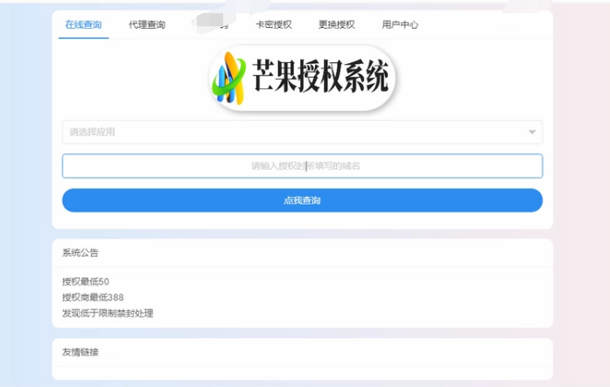Select the 授权商最低388 announcement line
Viewport: 610px width, 387px height.
pyautogui.click(x=93, y=297)
